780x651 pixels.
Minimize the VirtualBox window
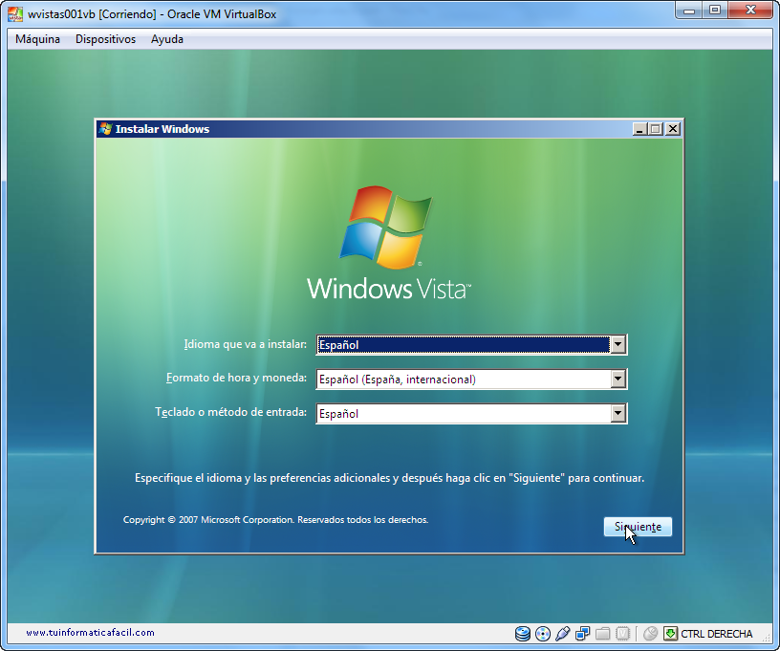[x=689, y=11]
